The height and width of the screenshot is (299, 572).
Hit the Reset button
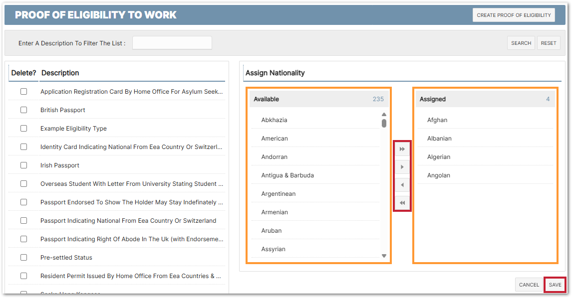tap(548, 43)
